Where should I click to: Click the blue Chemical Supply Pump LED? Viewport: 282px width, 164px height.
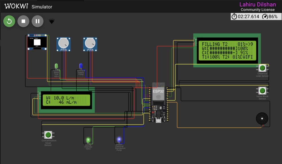coord(81,66)
